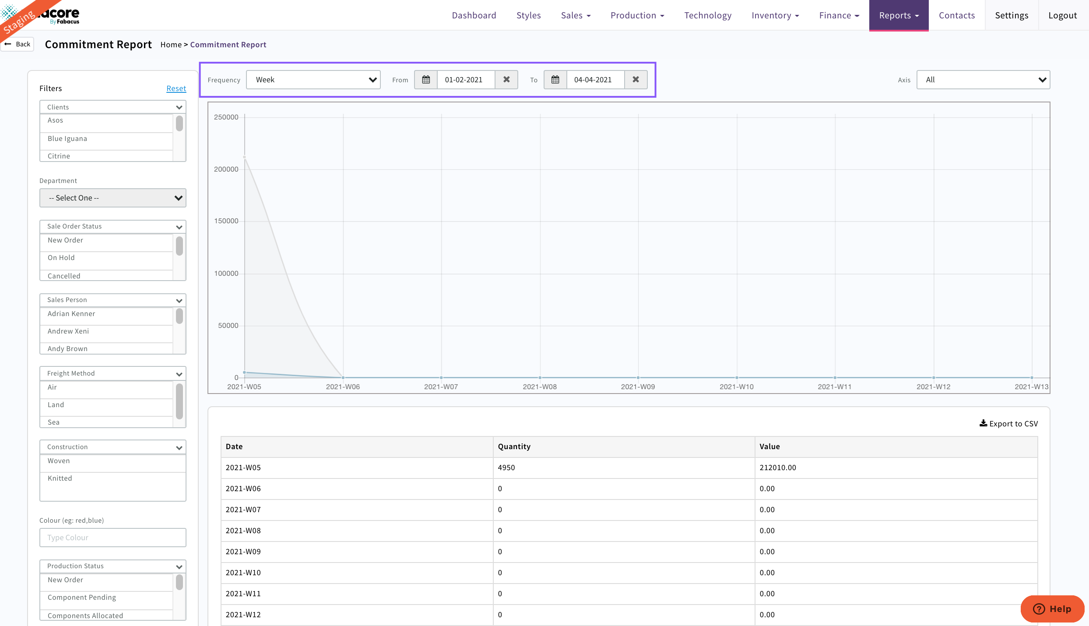
Task: Open the Axis dropdown set to All
Action: pos(983,80)
